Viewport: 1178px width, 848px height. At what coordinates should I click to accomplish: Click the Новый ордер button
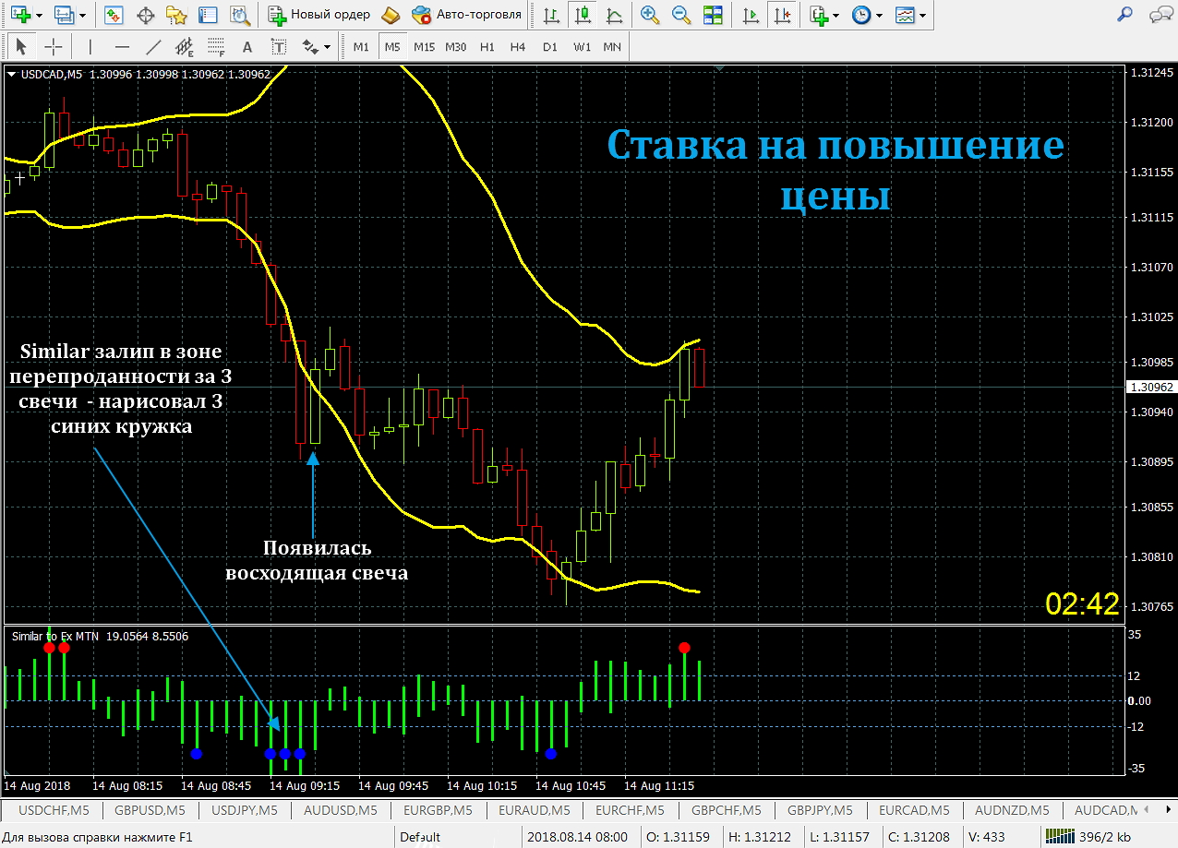coord(319,15)
